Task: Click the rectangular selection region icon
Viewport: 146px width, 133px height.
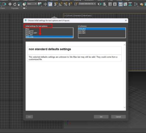Action: pyautogui.click(x=5, y=4)
